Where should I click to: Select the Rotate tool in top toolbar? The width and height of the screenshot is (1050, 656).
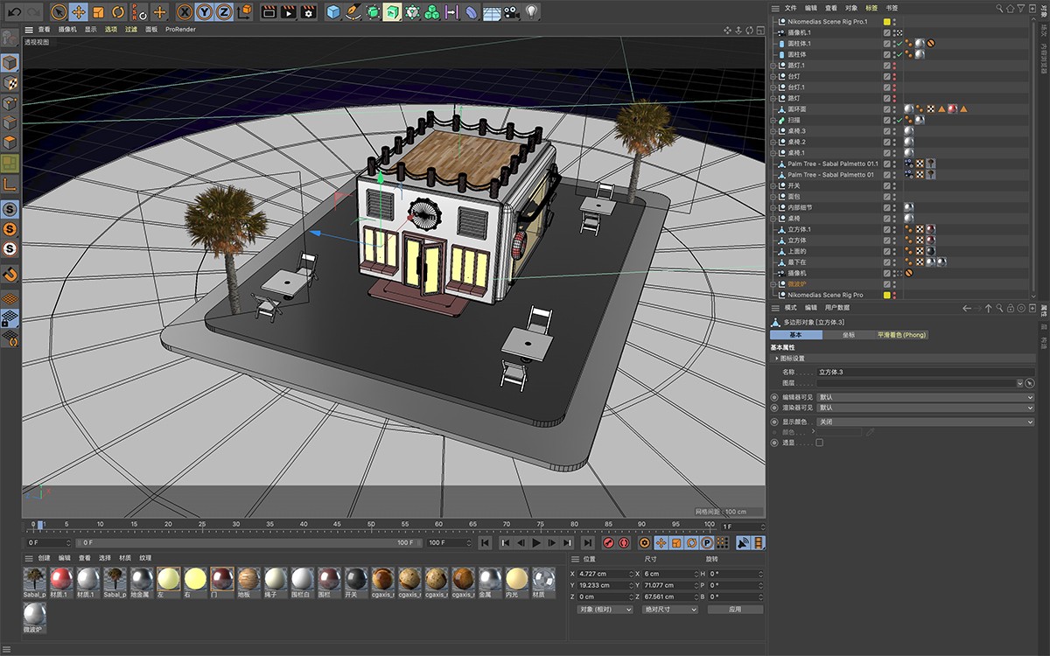pyautogui.click(x=118, y=12)
